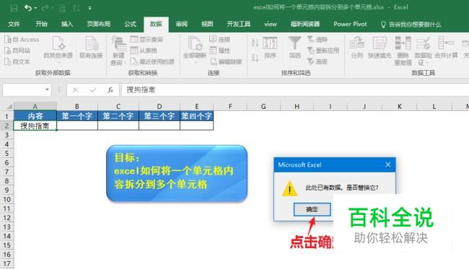The width and height of the screenshot is (469, 269).
Task: Click the 属性 button
Action: coord(220,50)
